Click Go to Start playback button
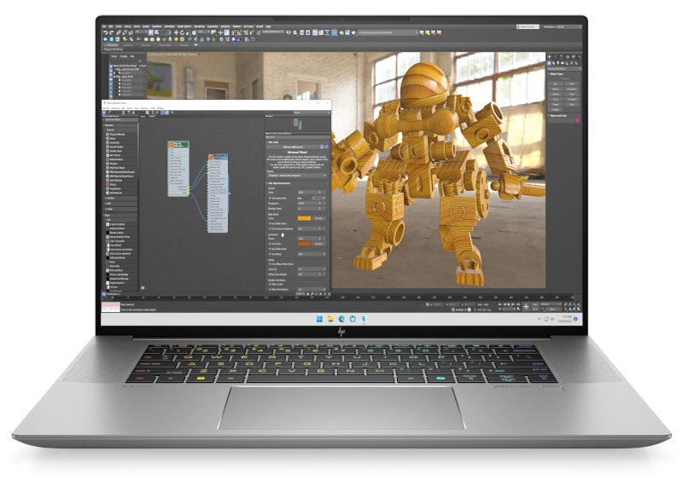The height and width of the screenshot is (486, 683). [x=499, y=304]
